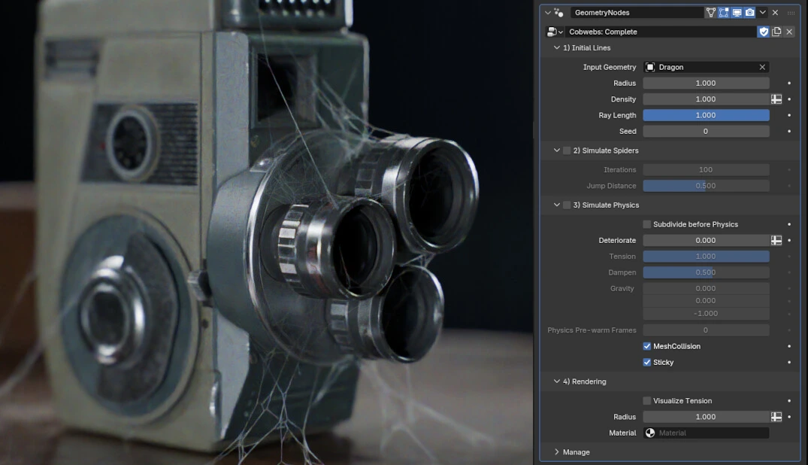This screenshot has height=465, width=808.
Task: Toggle modifier viewport display monitor icon
Action: (737, 12)
